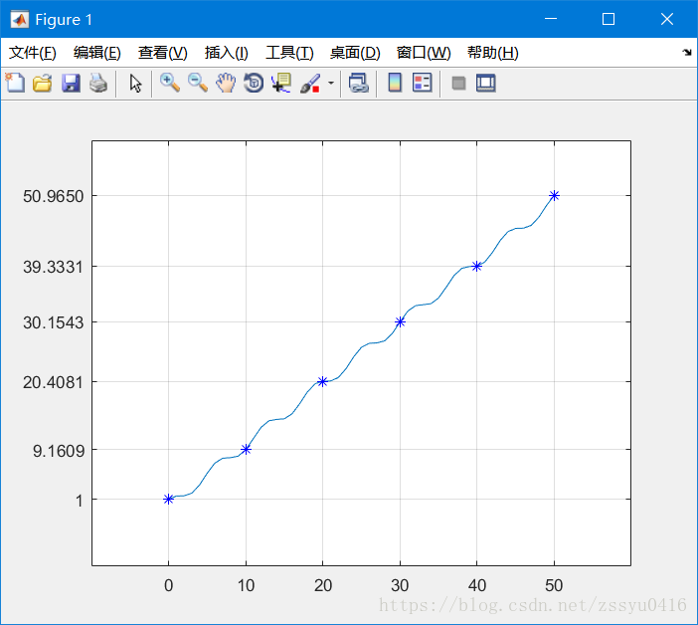Activate the Zoom Out tool
Viewport: 698px width, 625px height.
point(198,83)
